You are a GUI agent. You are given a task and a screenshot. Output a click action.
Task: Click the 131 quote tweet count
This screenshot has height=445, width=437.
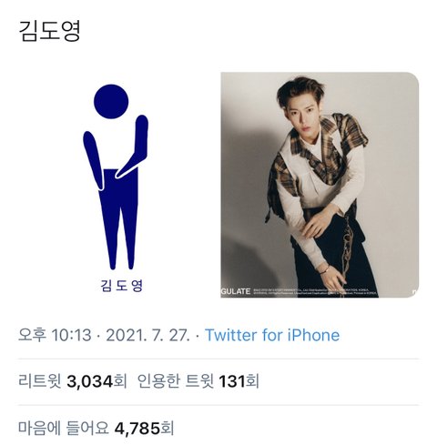pos(231,381)
